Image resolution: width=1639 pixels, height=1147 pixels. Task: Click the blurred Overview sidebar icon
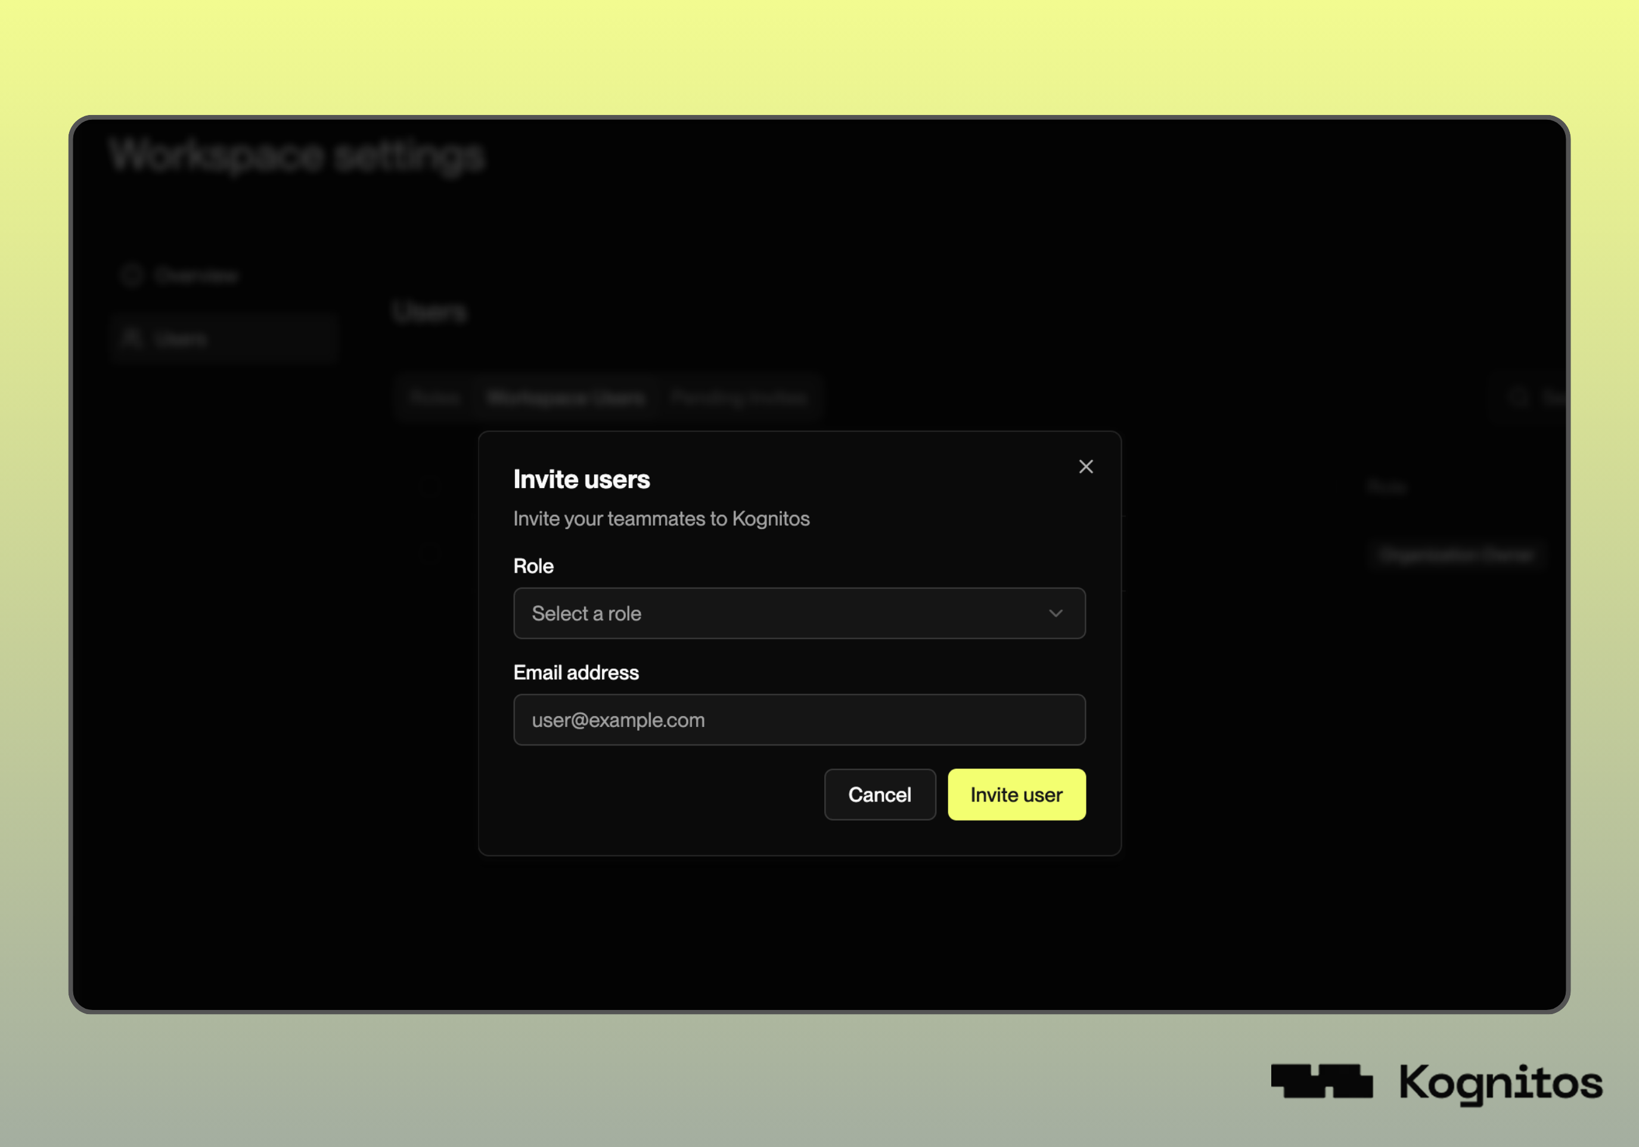pos(132,275)
